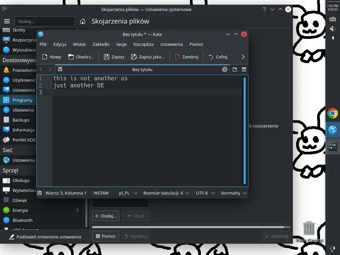Click the save status icon in Kate status bar
The width and height of the screenshot is (340, 255).
point(40,193)
